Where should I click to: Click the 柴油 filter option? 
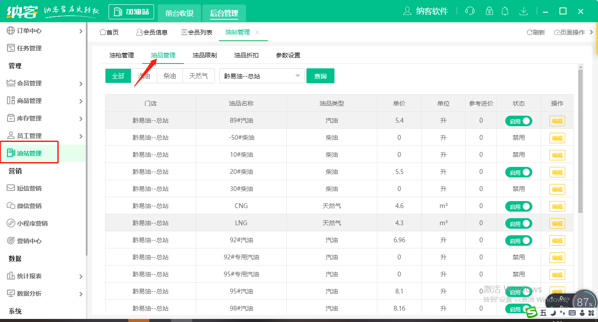point(169,75)
